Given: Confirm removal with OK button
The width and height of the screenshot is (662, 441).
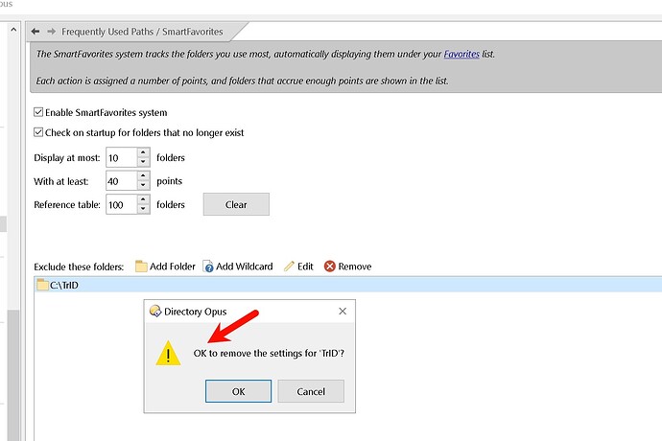Looking at the screenshot, I should pos(238,391).
